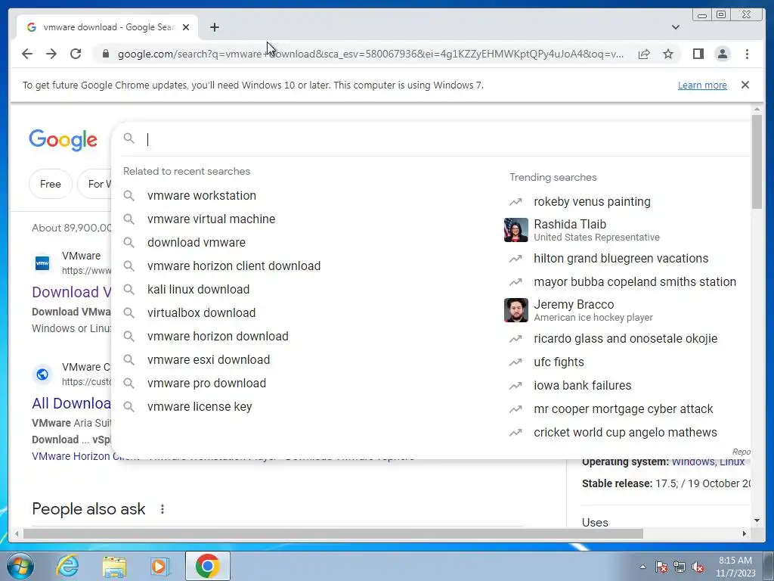Click horizontal scrollbar left arrow

(17, 533)
